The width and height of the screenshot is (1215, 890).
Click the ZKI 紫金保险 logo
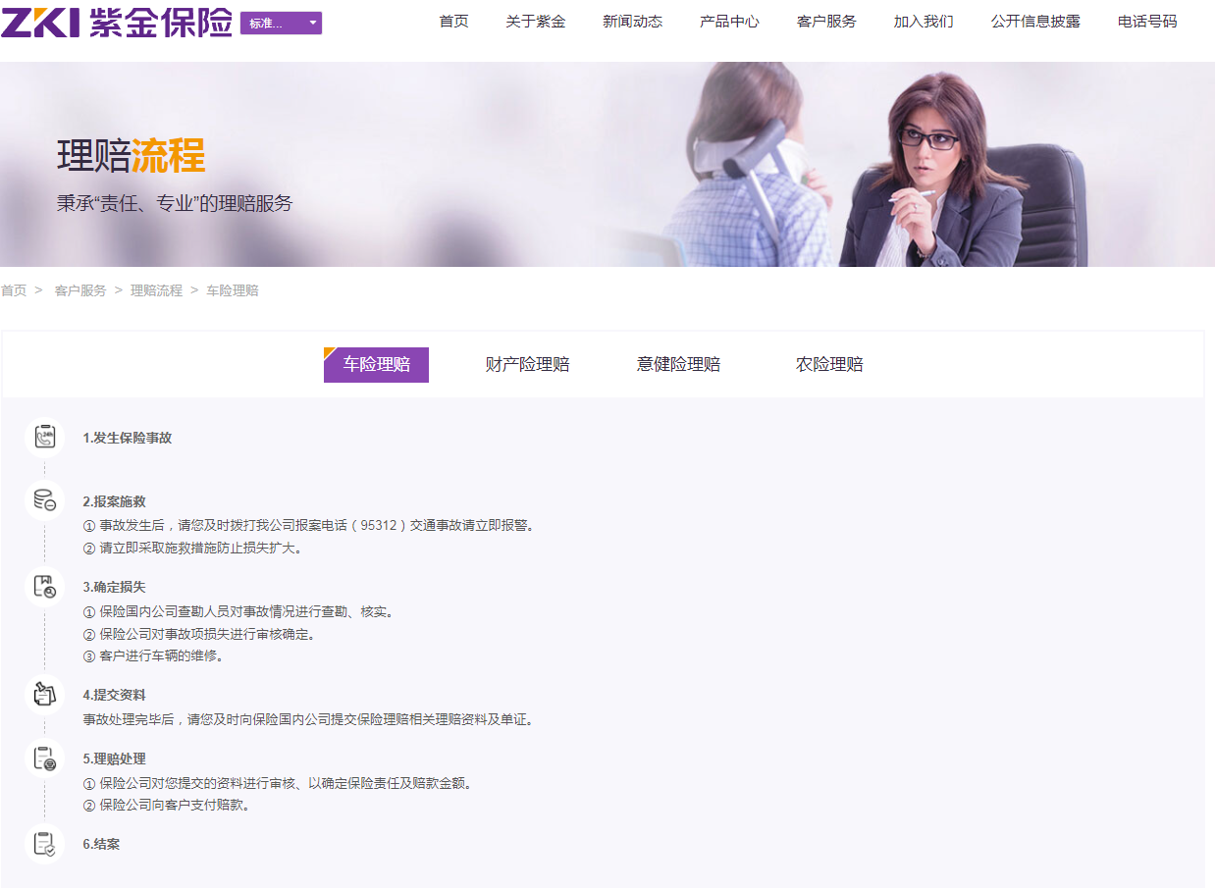[x=117, y=22]
